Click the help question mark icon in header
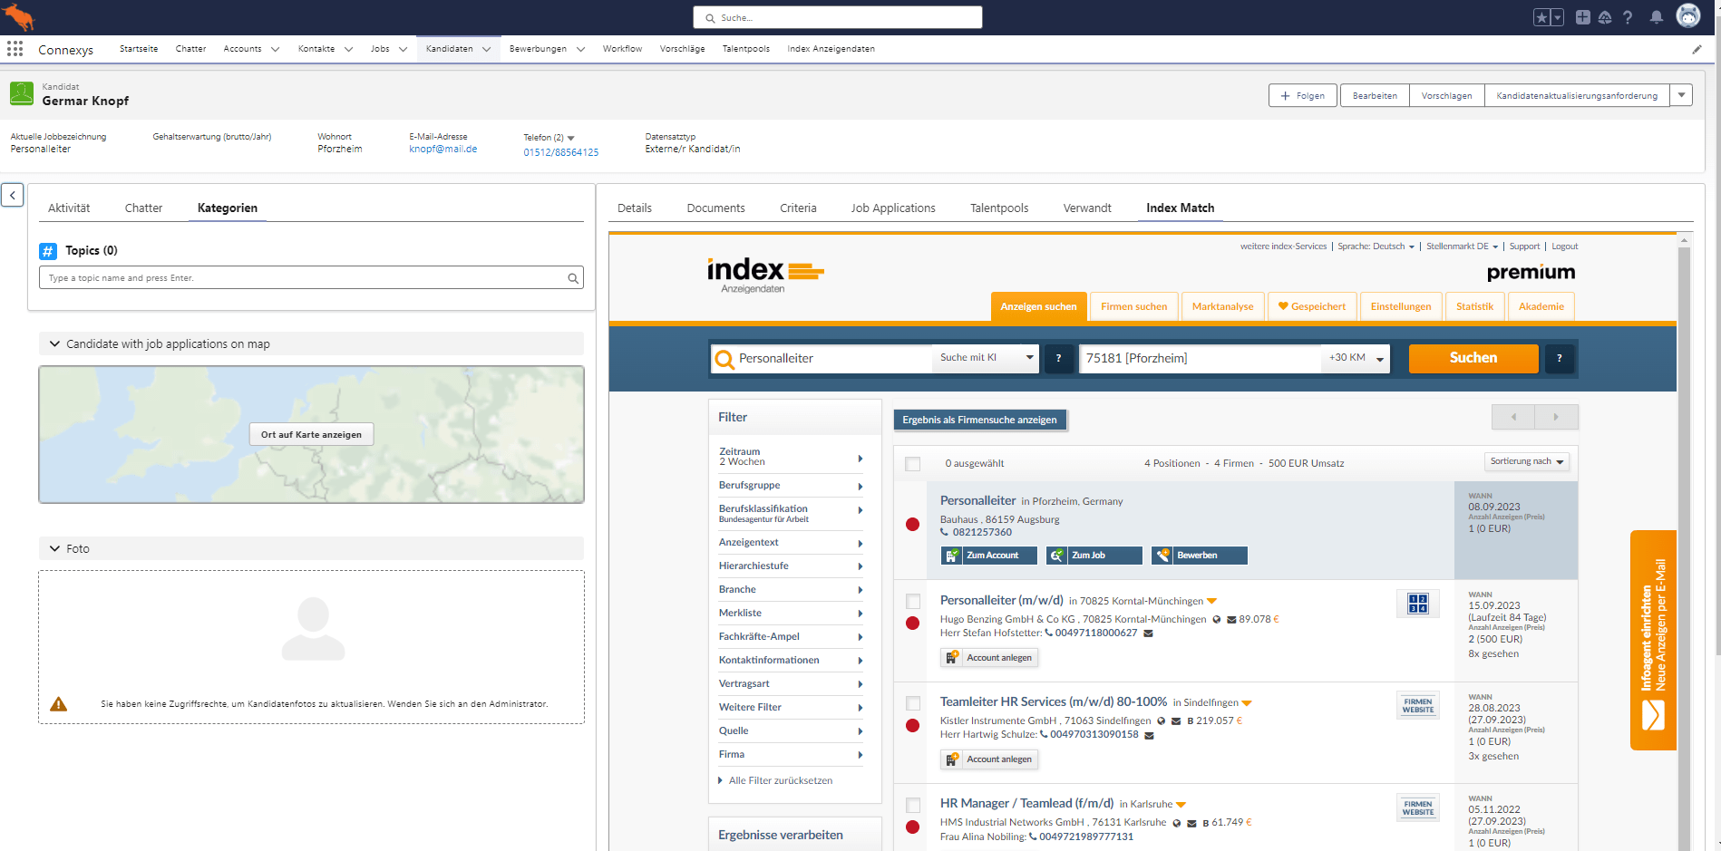Screen dimensions: 1721x851 (x=1628, y=17)
